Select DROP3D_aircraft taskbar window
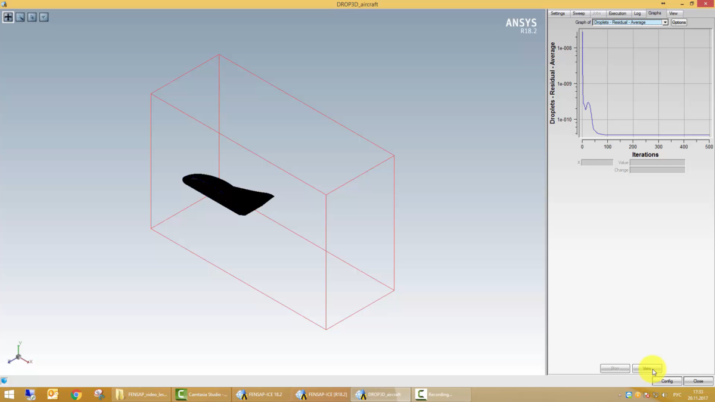The image size is (715, 402). 381,394
